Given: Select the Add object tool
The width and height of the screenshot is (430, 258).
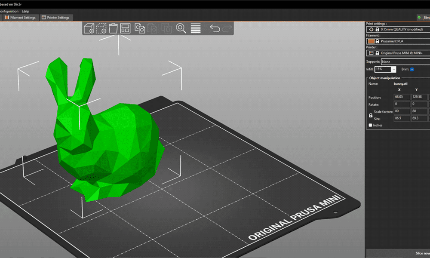Looking at the screenshot, I should [x=90, y=28].
